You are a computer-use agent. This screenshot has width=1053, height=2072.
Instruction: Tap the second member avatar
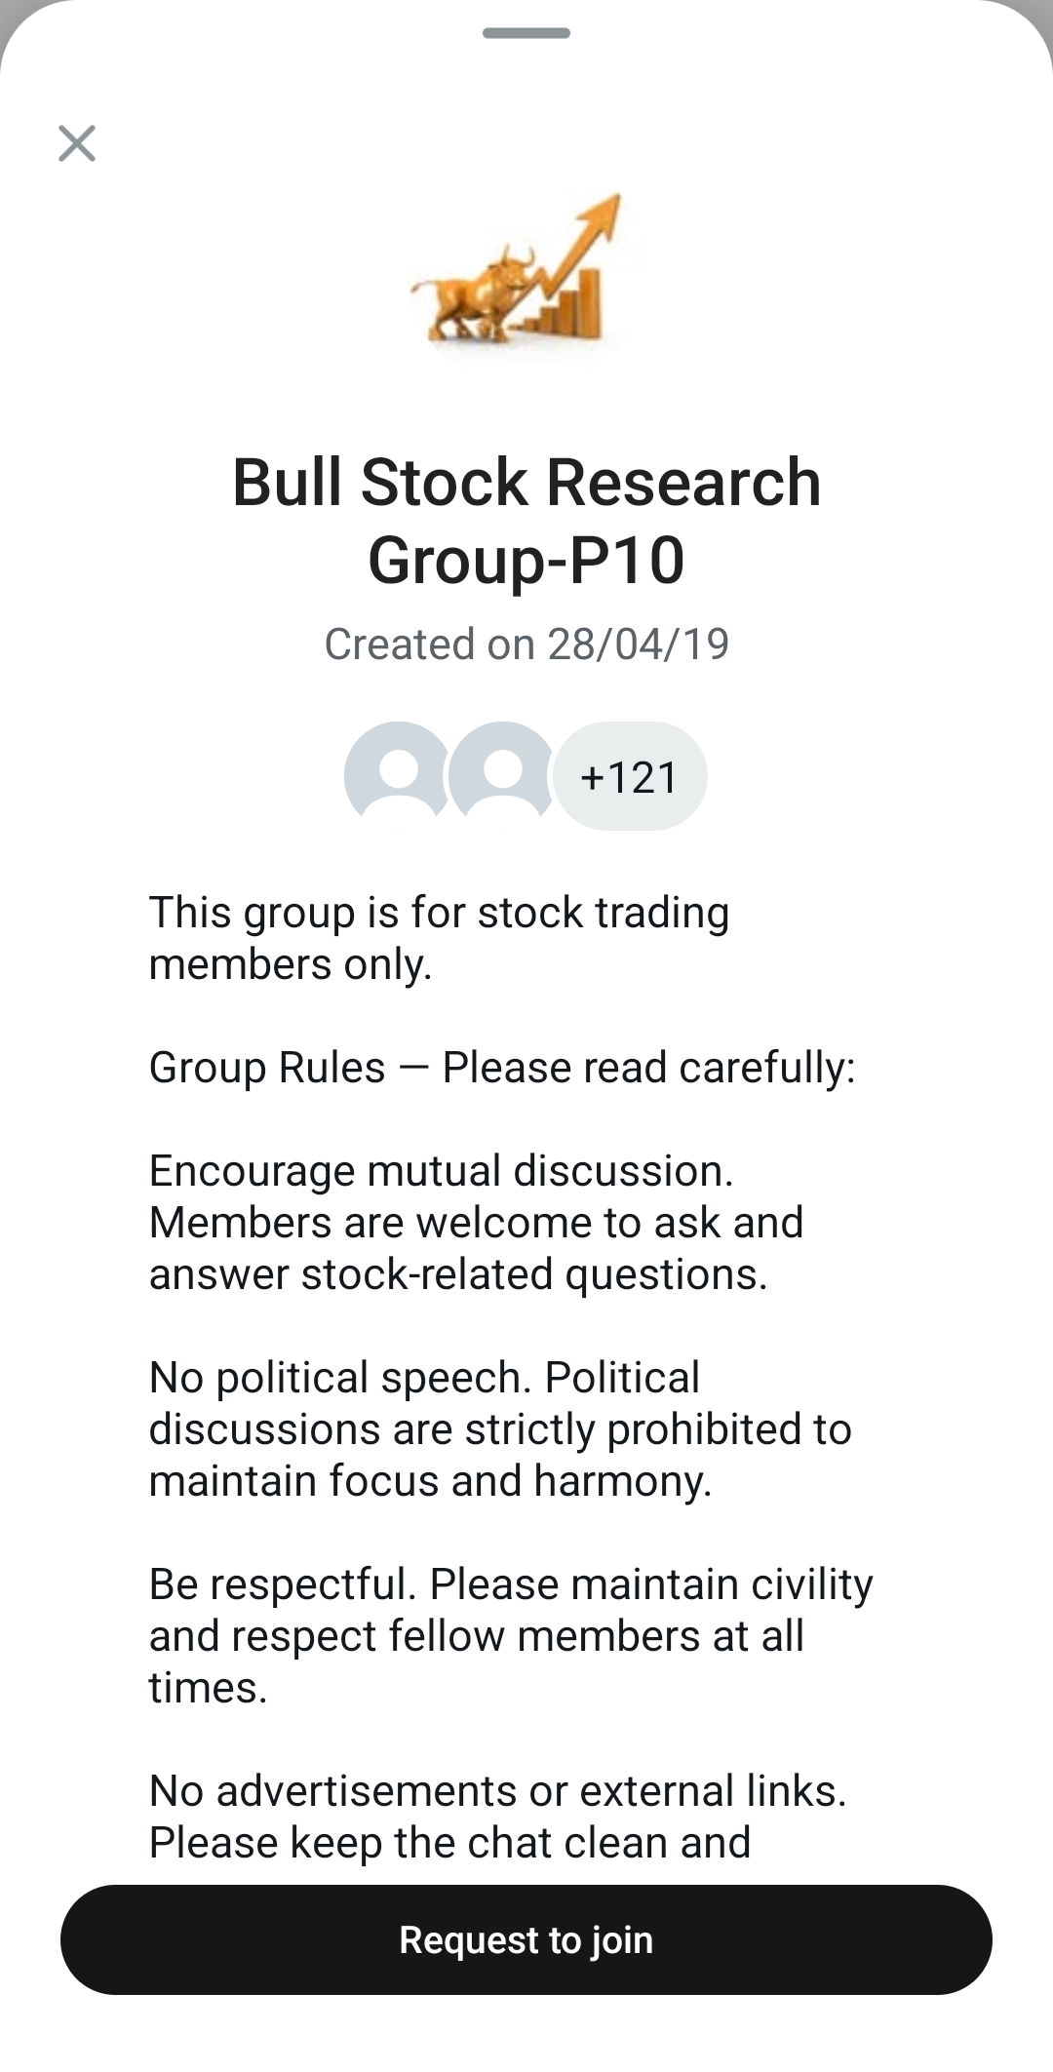pos(501,775)
